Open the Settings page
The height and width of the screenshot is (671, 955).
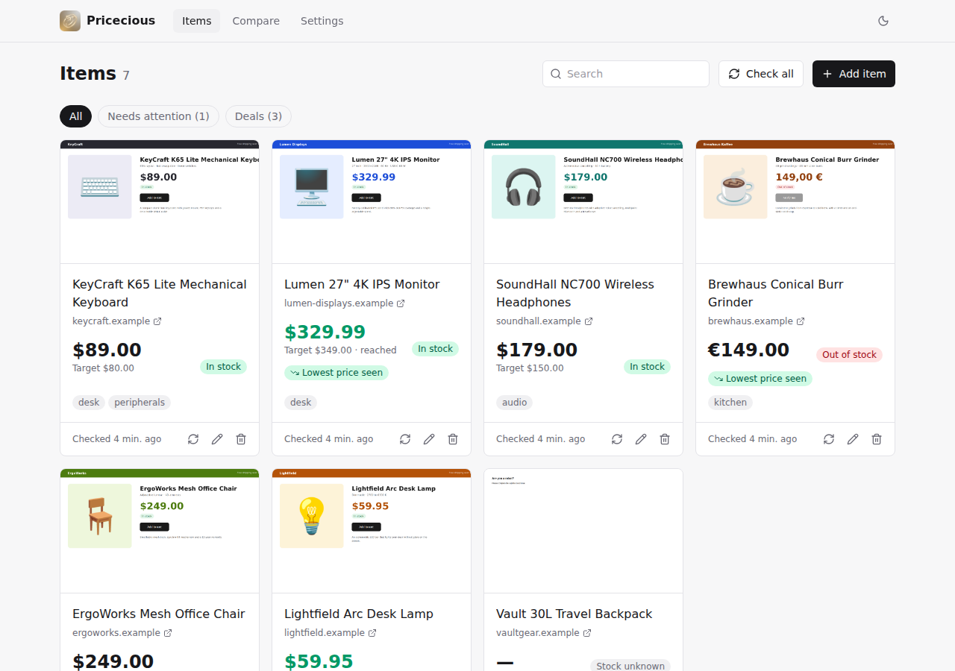tap(322, 21)
